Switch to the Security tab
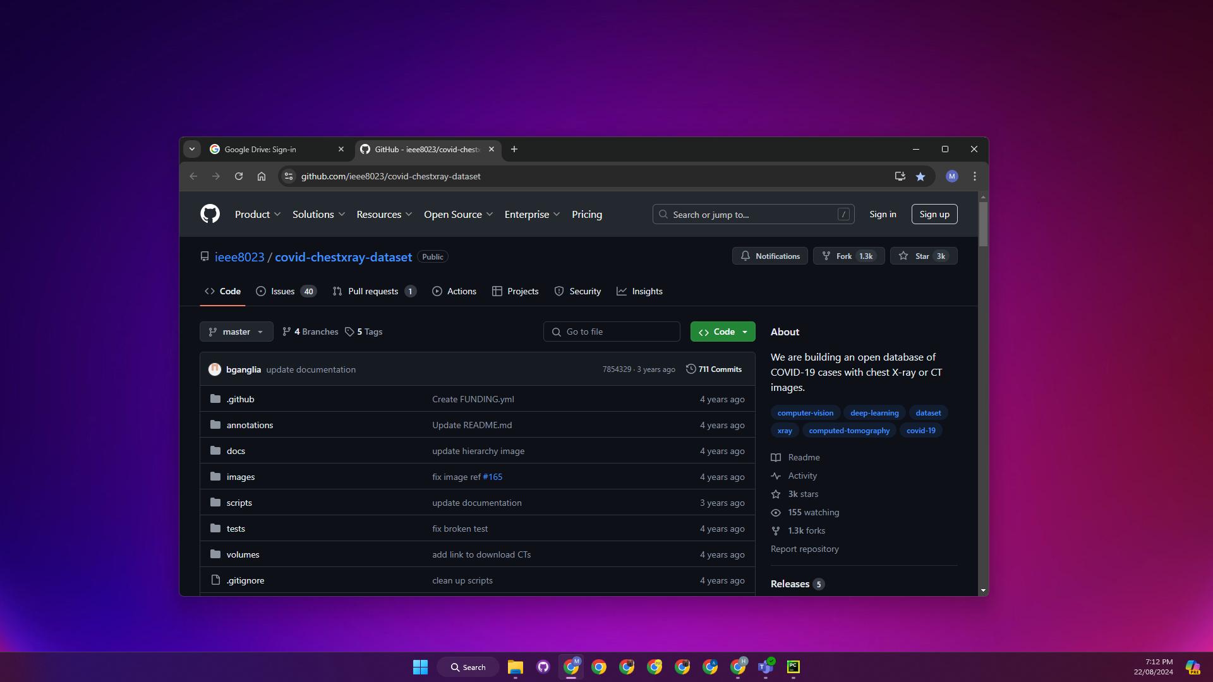This screenshot has height=682, width=1213. (577, 291)
